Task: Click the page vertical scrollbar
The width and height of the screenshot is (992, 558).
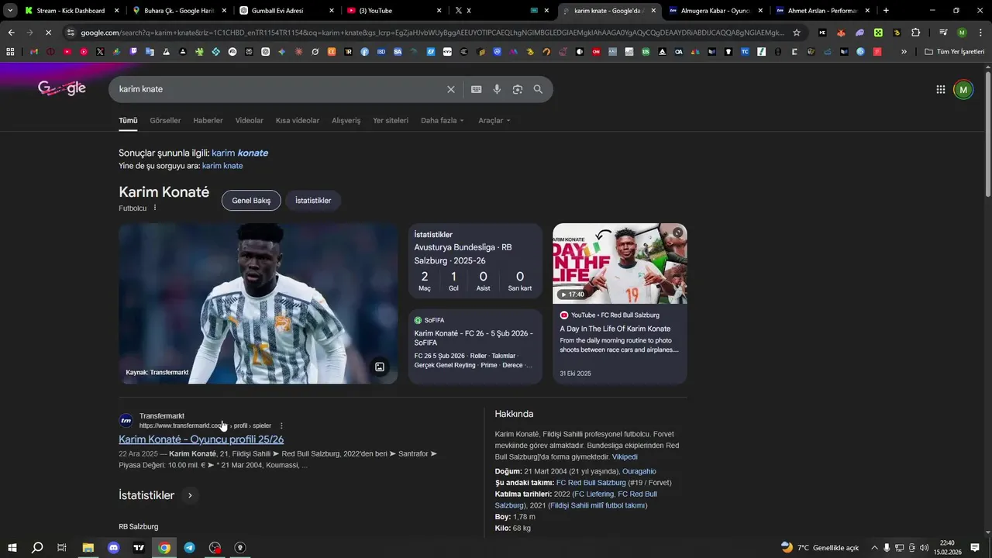Action: pyautogui.click(x=987, y=133)
